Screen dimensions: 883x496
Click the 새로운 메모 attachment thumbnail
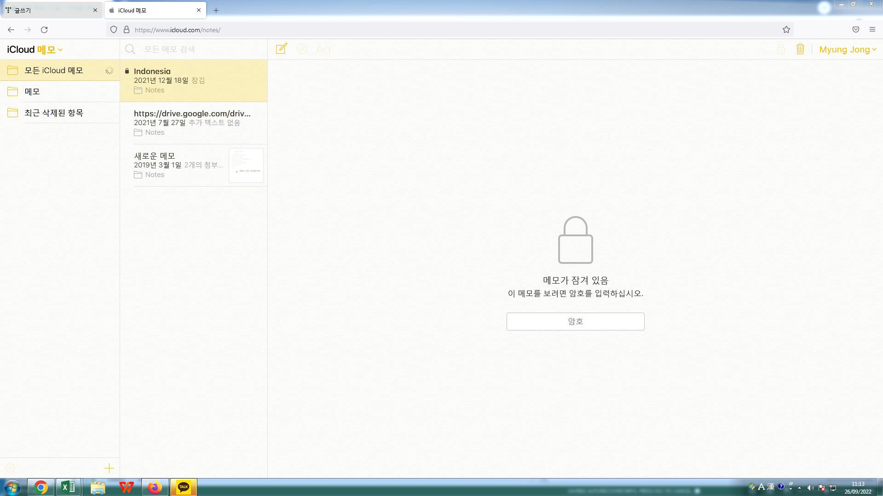246,165
